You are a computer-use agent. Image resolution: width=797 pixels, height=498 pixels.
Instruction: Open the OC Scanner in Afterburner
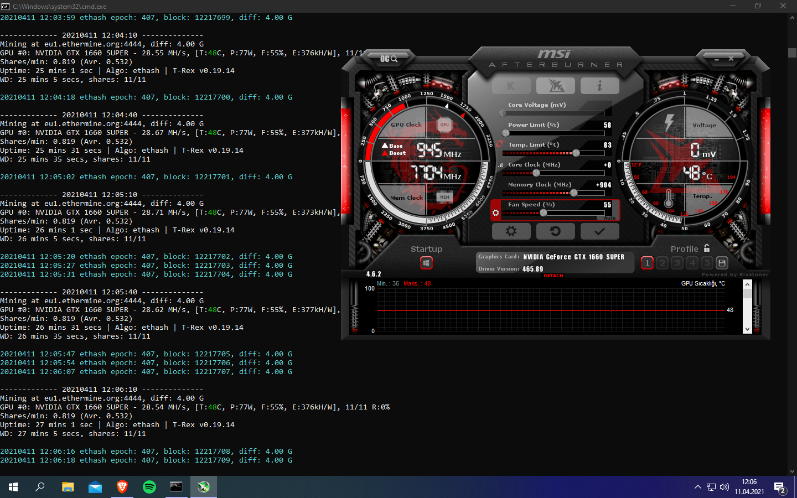[389, 59]
